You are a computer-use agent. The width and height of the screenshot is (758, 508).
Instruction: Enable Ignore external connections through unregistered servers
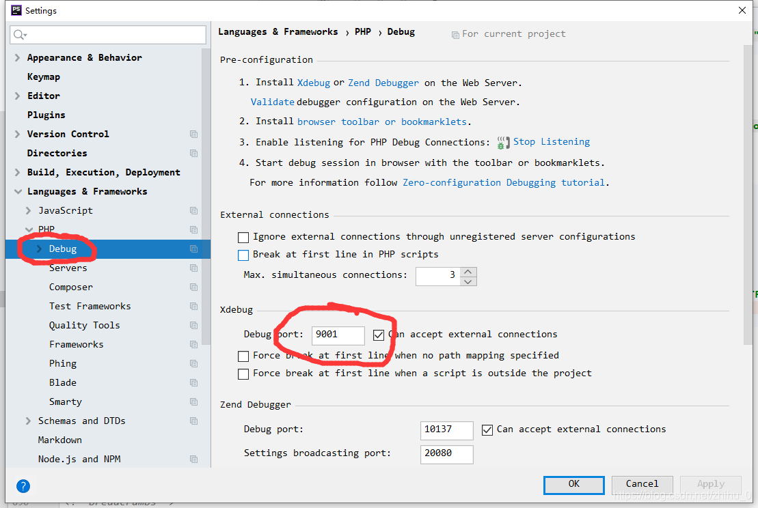tap(243, 237)
